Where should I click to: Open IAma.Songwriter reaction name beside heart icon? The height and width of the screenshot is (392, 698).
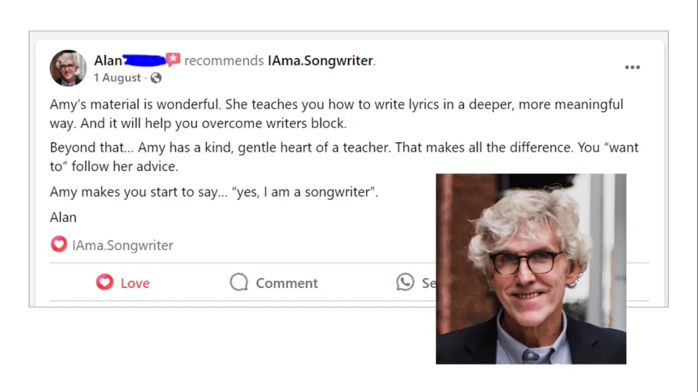[x=123, y=245]
